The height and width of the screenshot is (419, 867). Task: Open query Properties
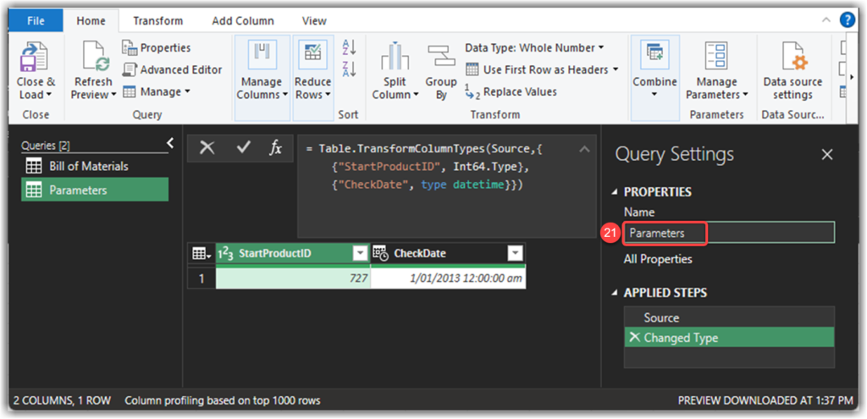pos(157,48)
